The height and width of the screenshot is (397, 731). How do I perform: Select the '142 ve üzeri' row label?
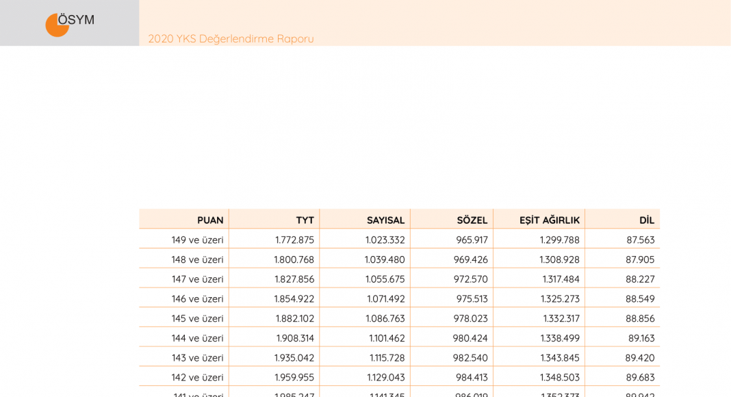[x=198, y=377]
